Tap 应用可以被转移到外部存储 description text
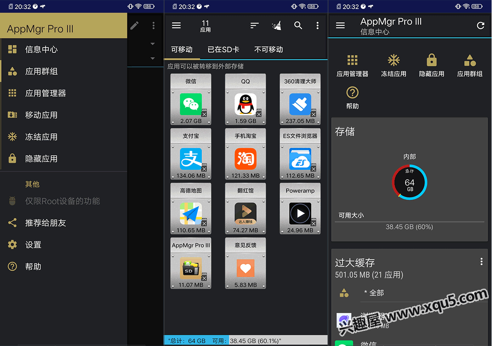 pyautogui.click(x=206, y=66)
